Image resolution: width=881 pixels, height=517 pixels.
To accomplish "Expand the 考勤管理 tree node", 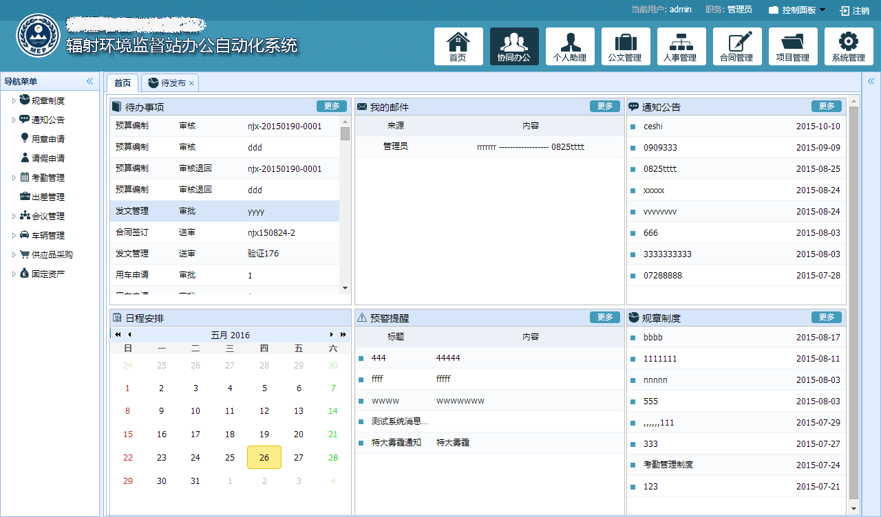I will 14,178.
